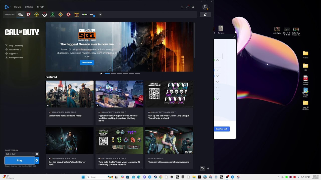Open the GAMES tab
The image size is (321, 180).
pyautogui.click(x=29, y=7)
